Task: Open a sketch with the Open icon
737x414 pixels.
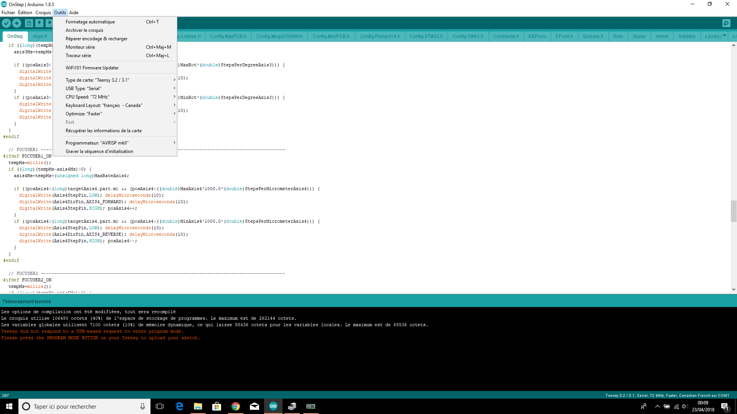Action: 39,23
